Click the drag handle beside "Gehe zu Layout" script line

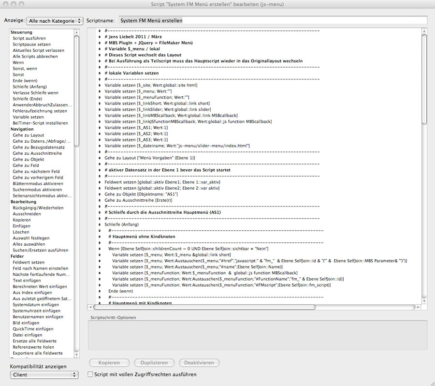100,158
